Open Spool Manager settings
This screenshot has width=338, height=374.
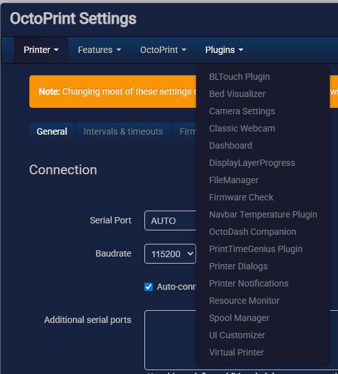[239, 318]
